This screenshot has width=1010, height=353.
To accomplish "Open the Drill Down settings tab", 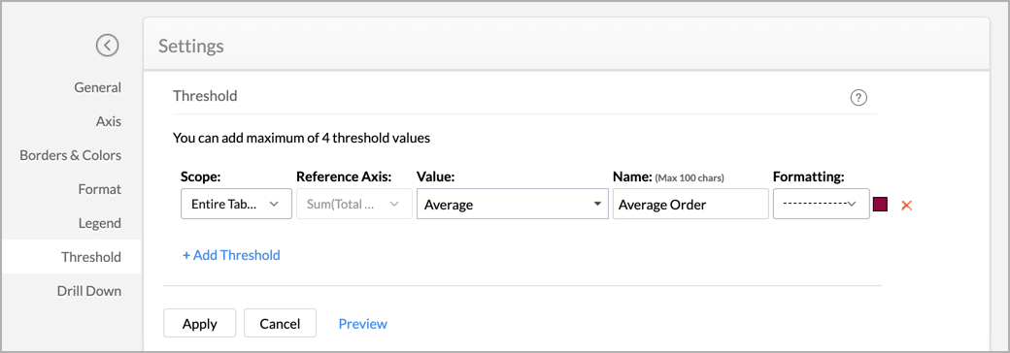I will 89,291.
